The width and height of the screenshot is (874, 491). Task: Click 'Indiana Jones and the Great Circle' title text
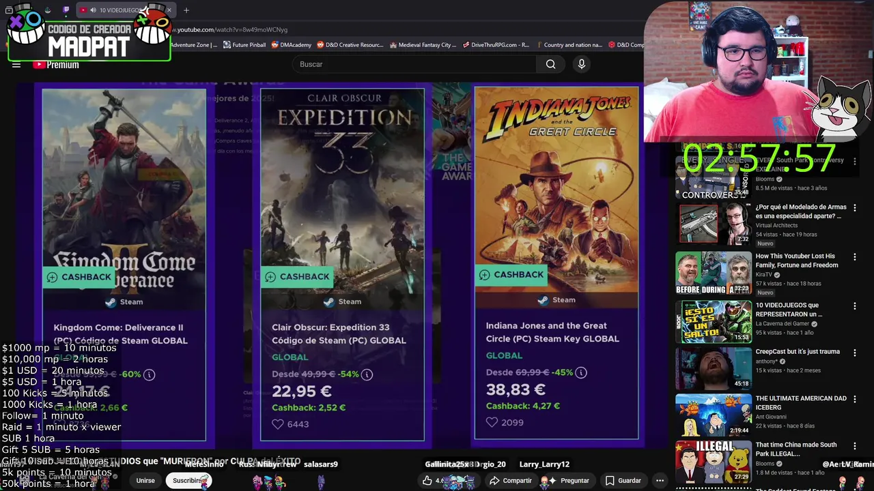(552, 332)
